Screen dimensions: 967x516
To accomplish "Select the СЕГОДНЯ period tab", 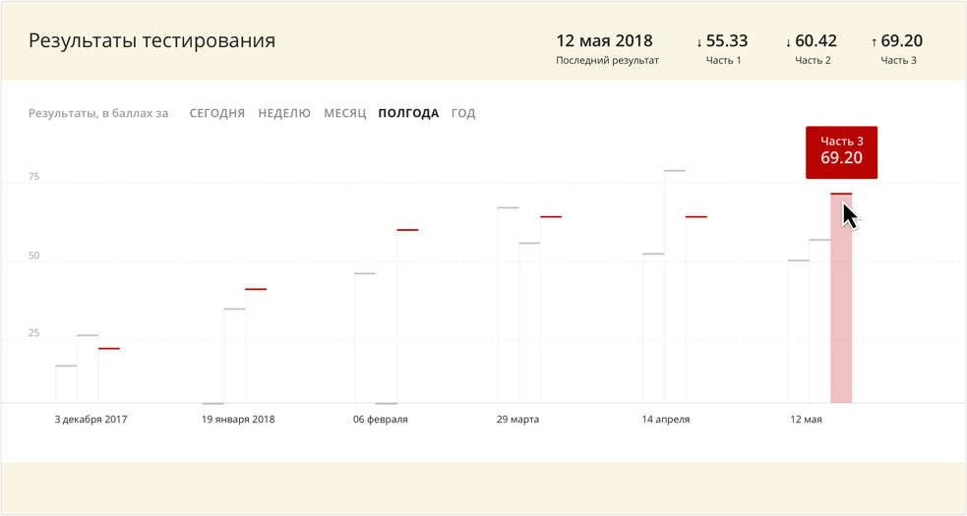I will point(216,113).
